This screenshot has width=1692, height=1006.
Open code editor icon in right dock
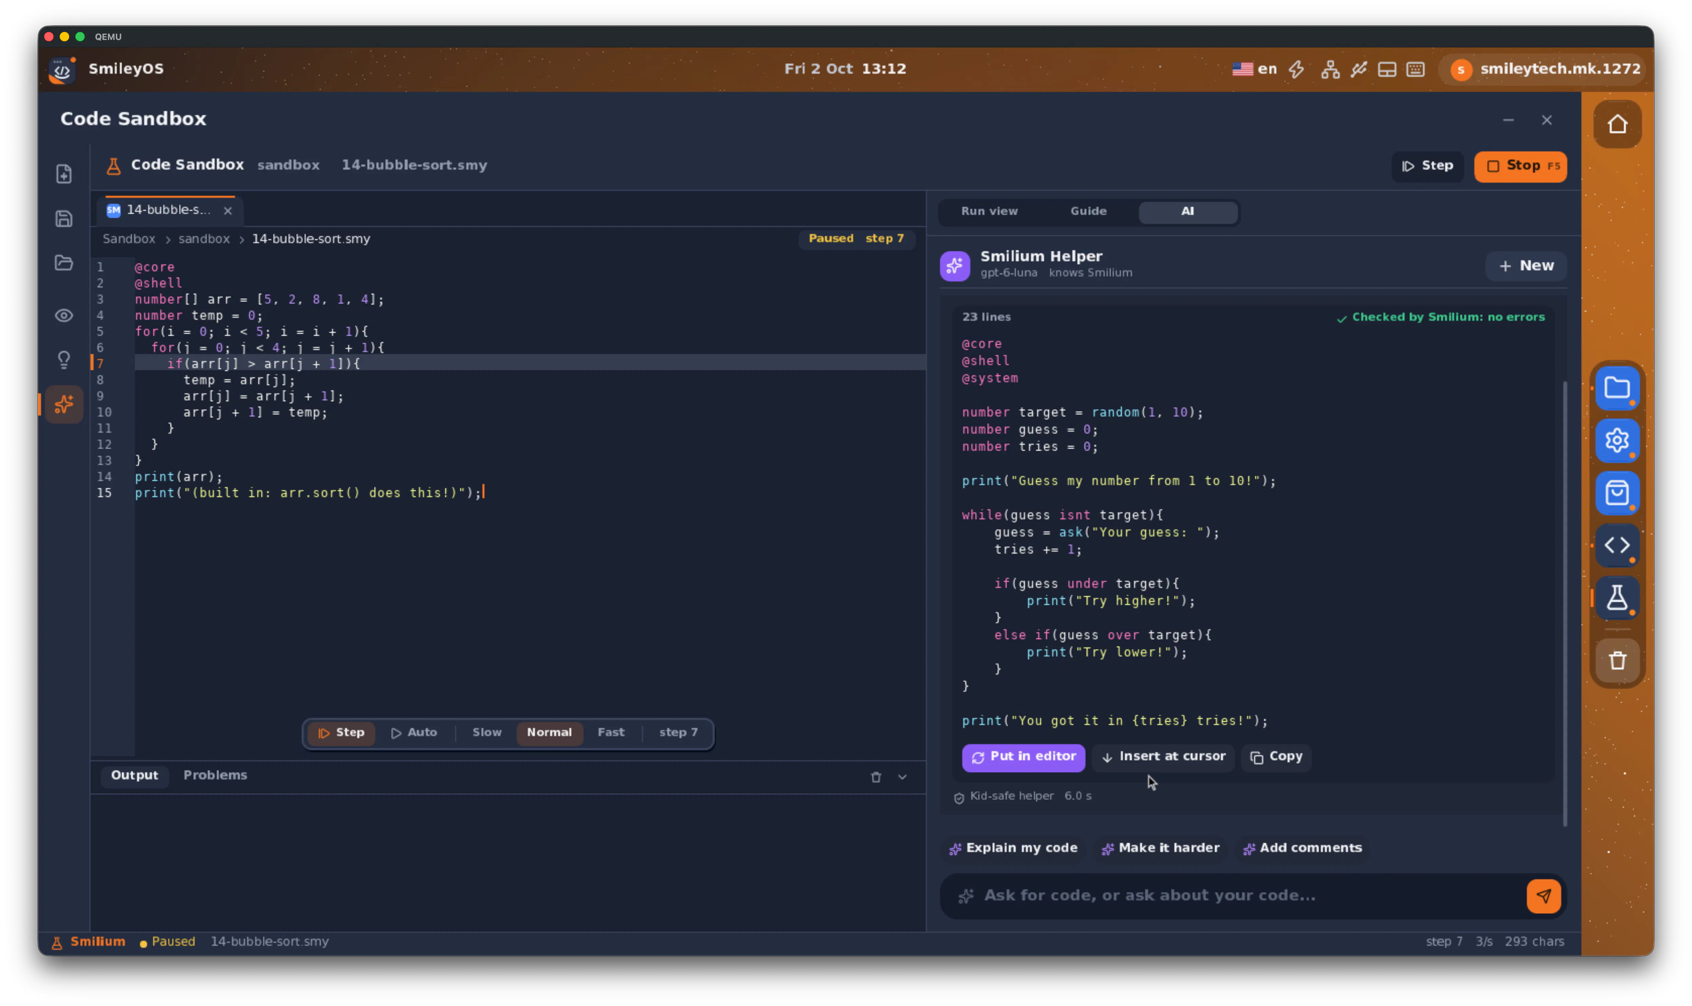pos(1617,545)
